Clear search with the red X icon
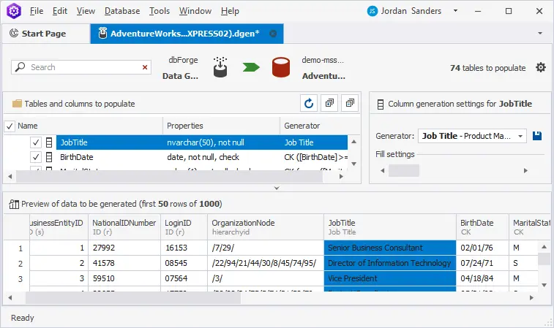 tap(145, 67)
